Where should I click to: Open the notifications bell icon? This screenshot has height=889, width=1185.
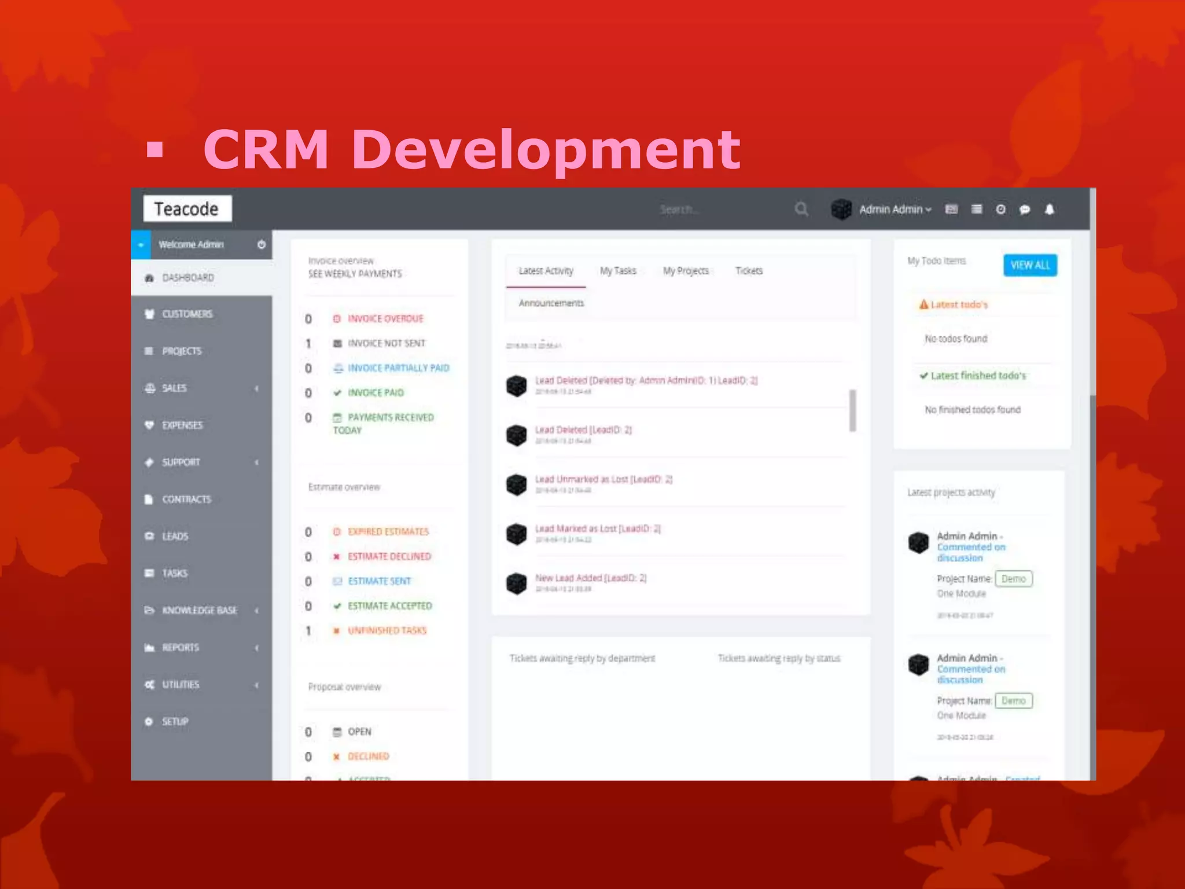(x=1050, y=210)
